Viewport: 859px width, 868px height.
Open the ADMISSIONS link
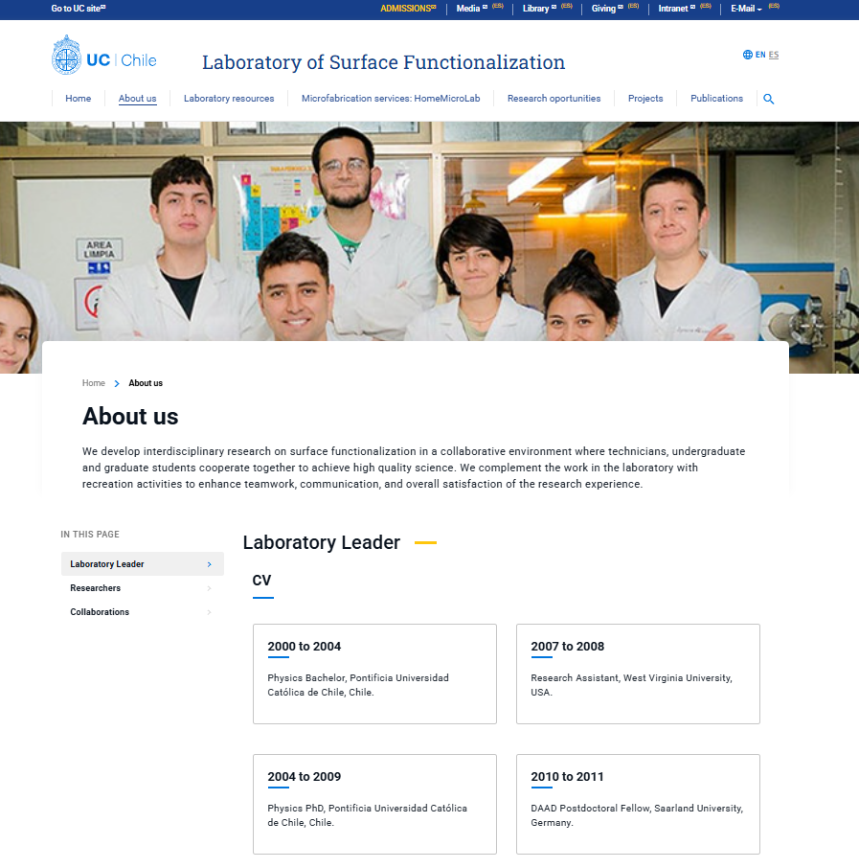[408, 9]
